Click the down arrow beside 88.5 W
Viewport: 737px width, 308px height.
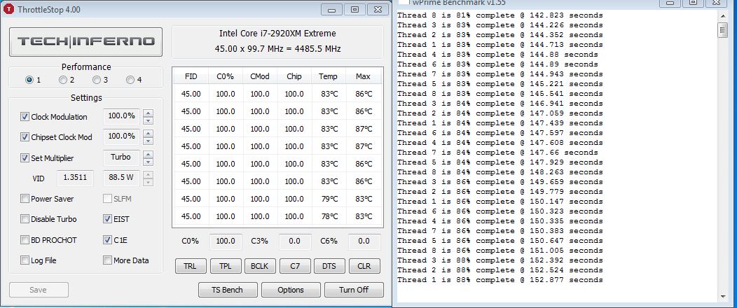click(x=148, y=182)
